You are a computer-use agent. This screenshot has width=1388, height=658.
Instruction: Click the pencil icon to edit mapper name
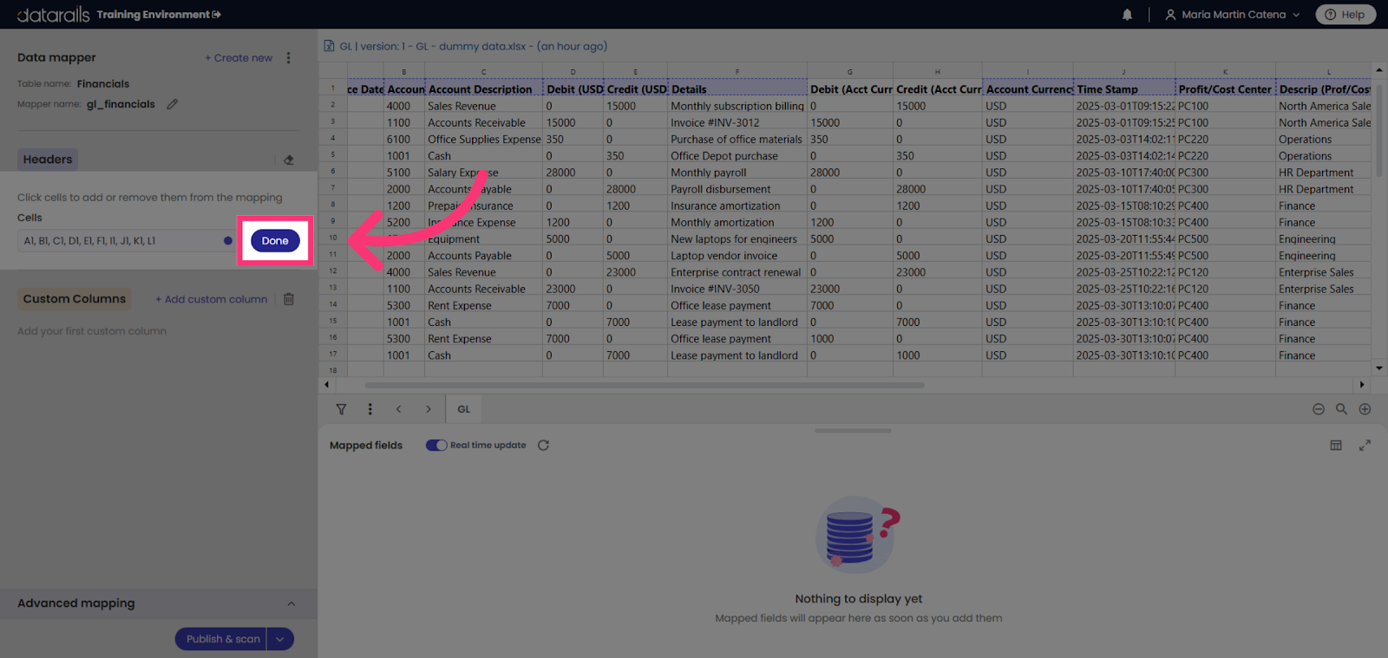[173, 104]
